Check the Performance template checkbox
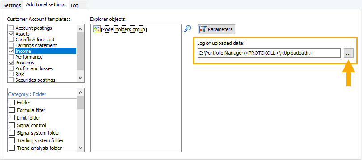The height and width of the screenshot is (160, 362). (x=11, y=57)
